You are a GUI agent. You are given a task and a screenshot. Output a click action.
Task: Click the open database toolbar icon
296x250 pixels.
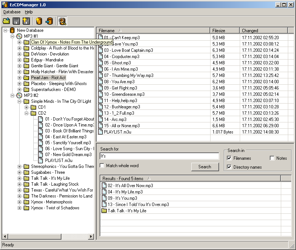(6, 21)
